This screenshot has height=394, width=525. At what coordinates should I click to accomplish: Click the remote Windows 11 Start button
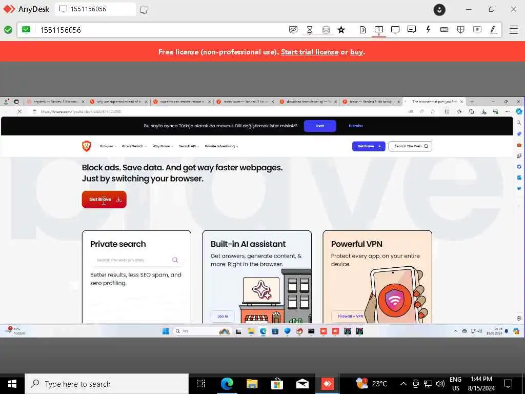tap(166, 331)
